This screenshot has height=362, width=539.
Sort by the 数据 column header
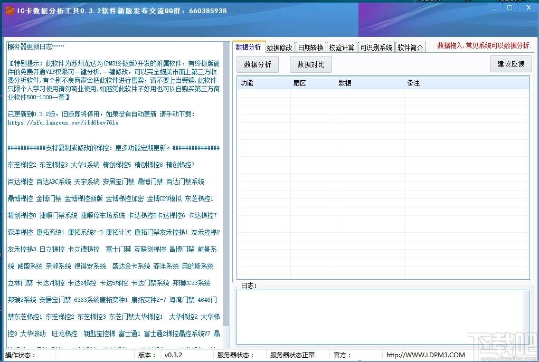370,83
